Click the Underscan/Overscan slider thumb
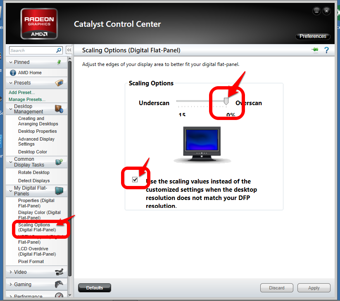The height and width of the screenshot is (301, 340). 226,101
